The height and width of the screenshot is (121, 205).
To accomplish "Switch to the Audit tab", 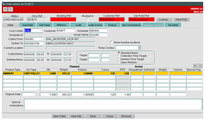I will tap(78, 25).
